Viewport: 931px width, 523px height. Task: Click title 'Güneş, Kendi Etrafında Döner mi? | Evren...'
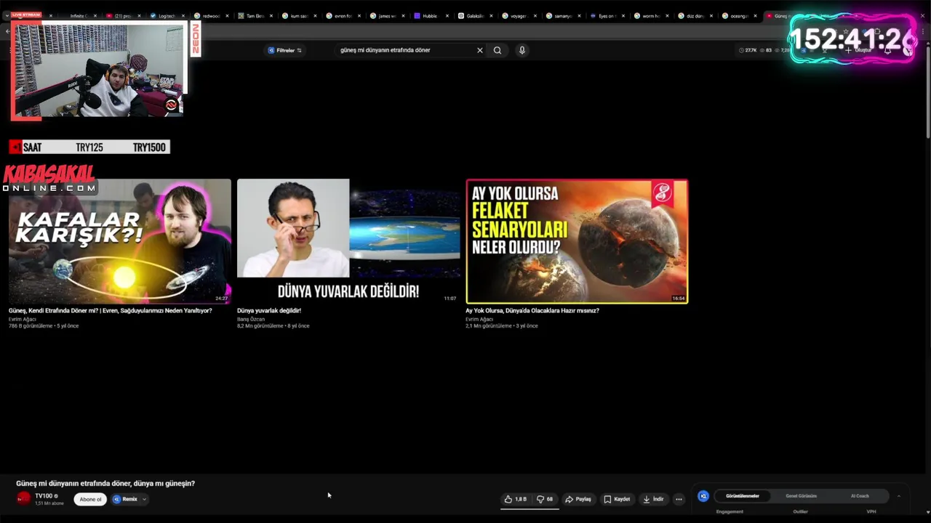(x=111, y=310)
